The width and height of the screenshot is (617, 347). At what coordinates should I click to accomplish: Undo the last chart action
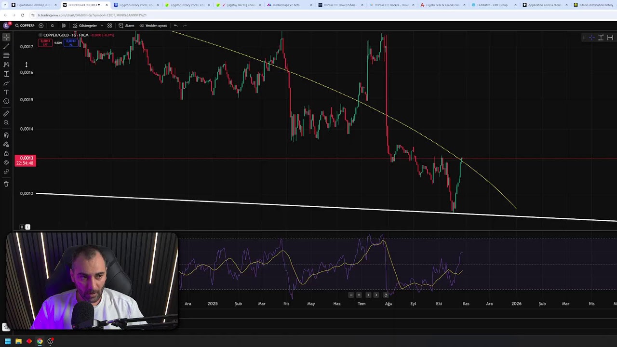pos(176,26)
